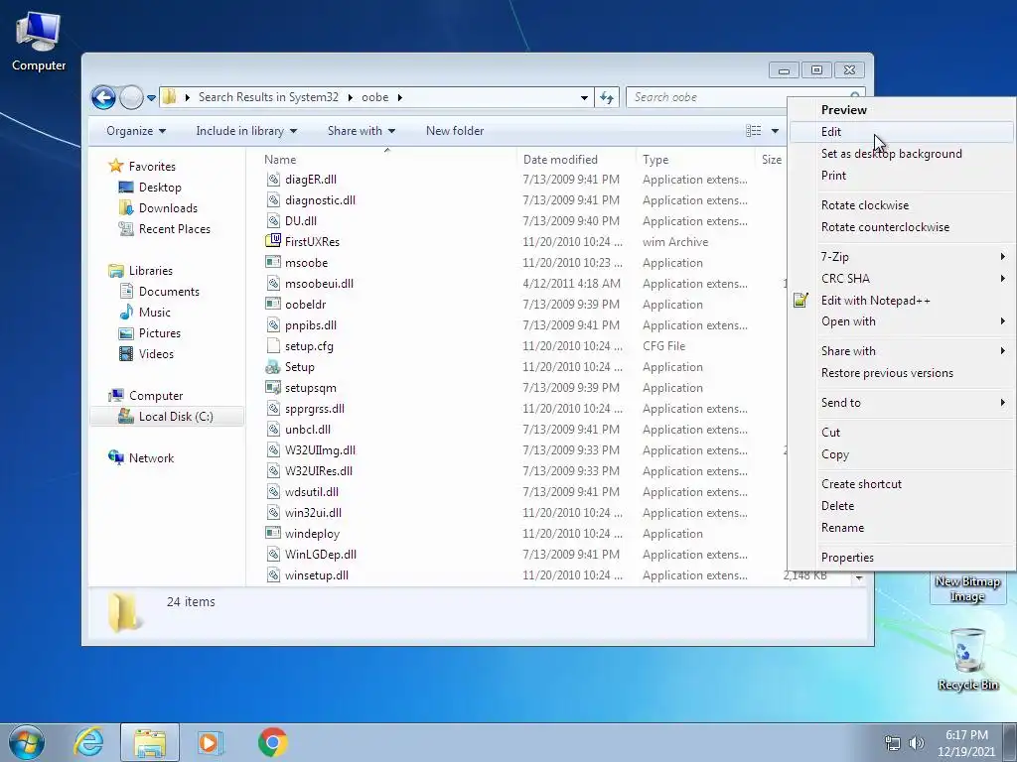Open the Organize menu

(135, 131)
